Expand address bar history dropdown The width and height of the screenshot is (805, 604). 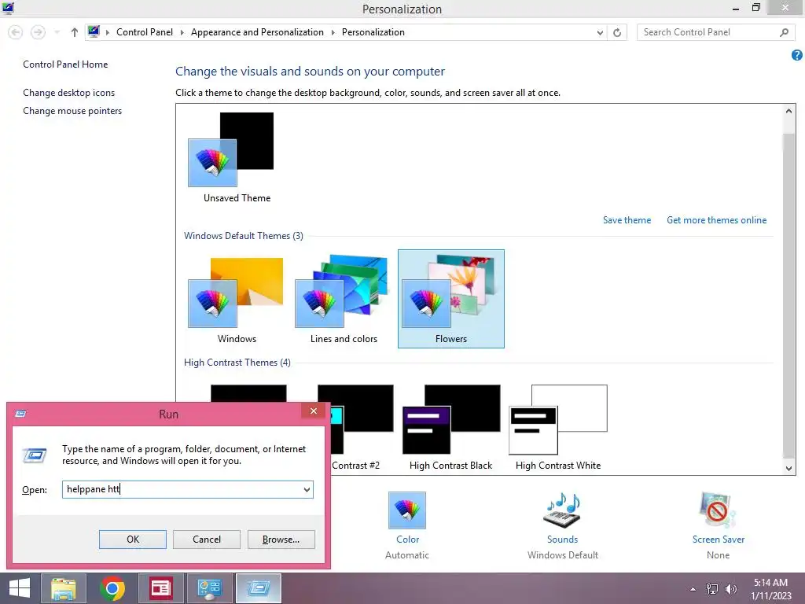(x=600, y=32)
